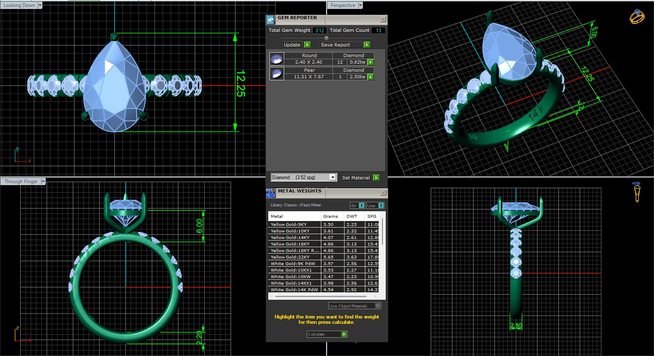Click the gold ring icon in Perspective view
This screenshot has width=654, height=356.
(637, 17)
